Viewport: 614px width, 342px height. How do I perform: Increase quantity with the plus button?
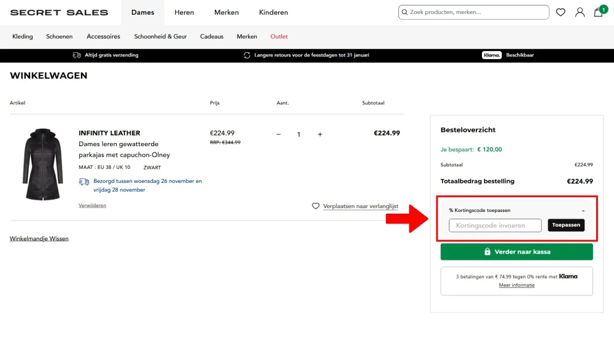coord(320,134)
